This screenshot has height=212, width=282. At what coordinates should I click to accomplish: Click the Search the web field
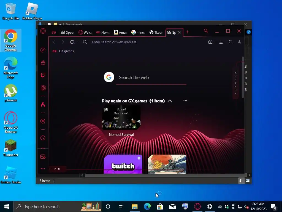(151, 78)
